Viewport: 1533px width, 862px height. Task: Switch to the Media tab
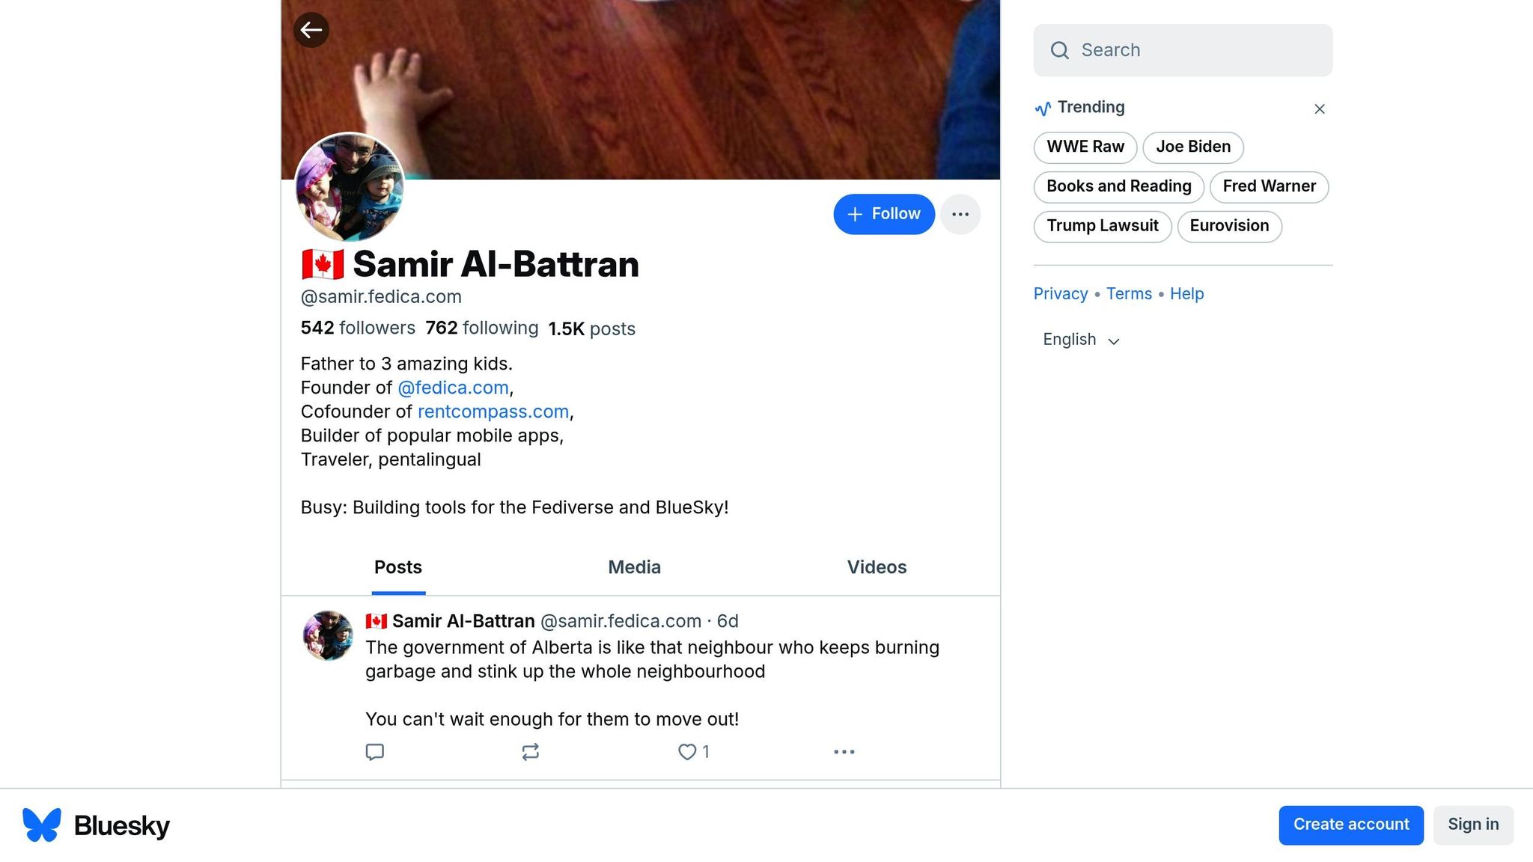634,567
